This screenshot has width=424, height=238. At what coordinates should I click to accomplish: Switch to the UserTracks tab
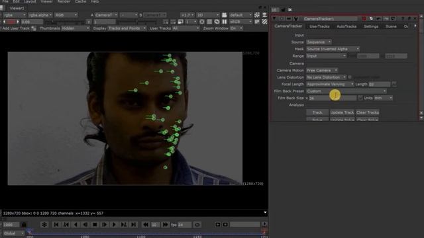(x=319, y=26)
